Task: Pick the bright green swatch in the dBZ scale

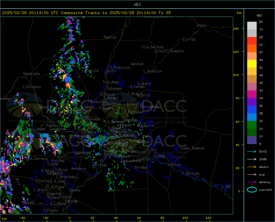Action: click(252, 125)
